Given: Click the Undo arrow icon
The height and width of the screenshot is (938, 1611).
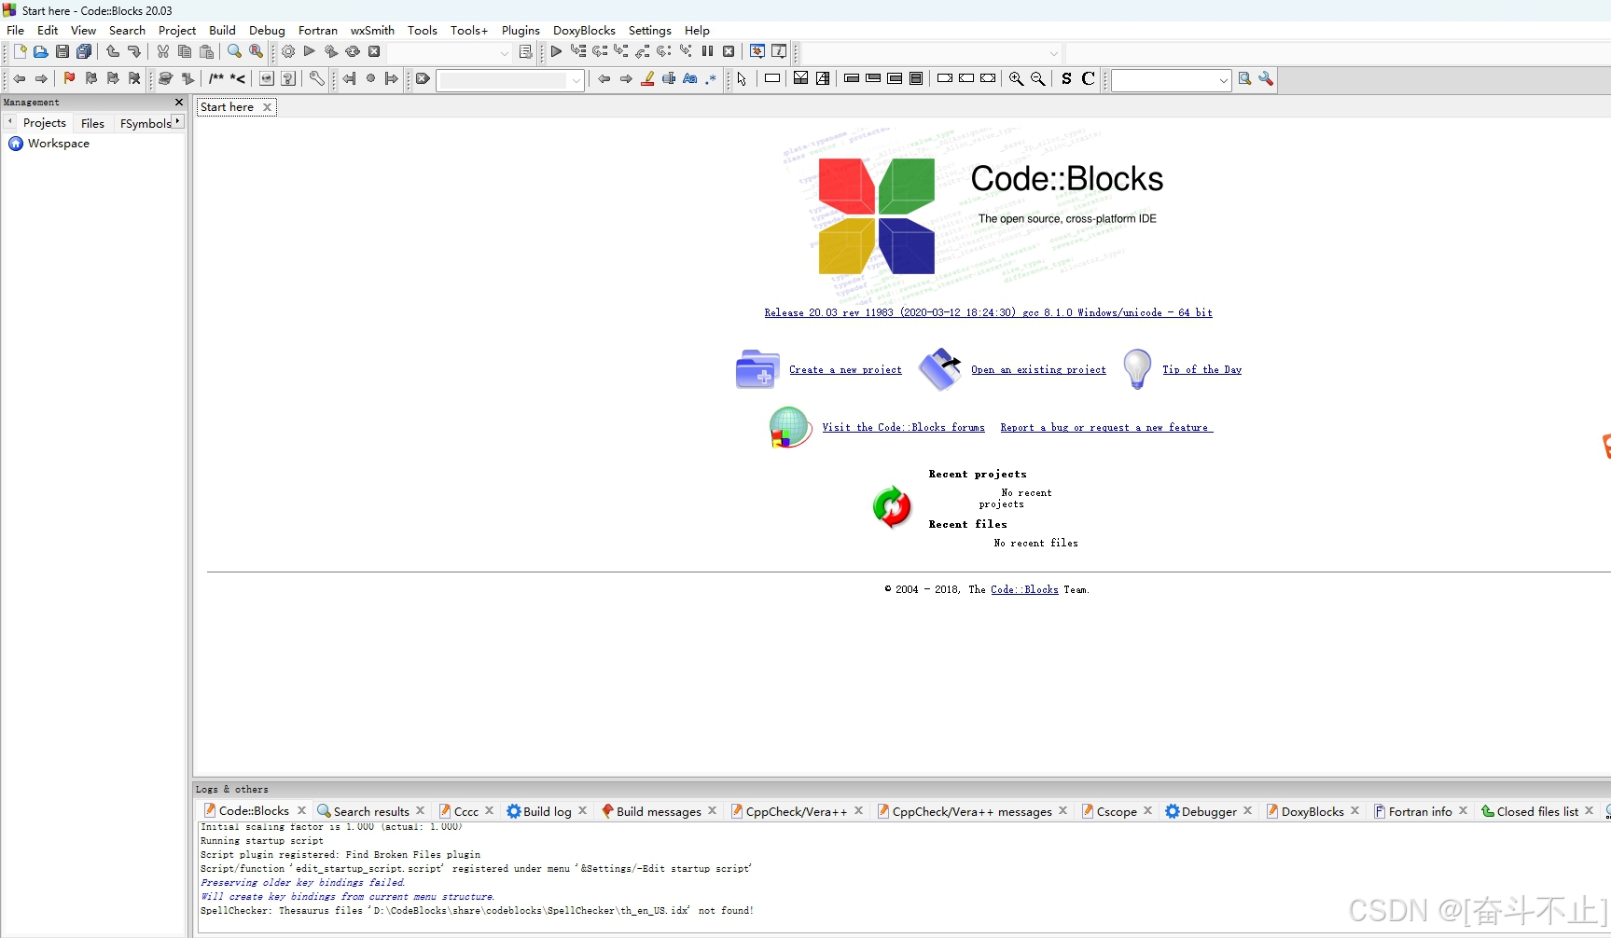Looking at the screenshot, I should (113, 52).
